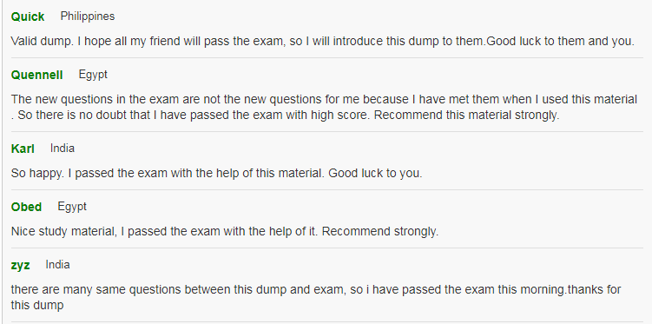Click 'this dump' ending zyz's review
The width and height of the screenshot is (652, 324).
click(x=37, y=306)
